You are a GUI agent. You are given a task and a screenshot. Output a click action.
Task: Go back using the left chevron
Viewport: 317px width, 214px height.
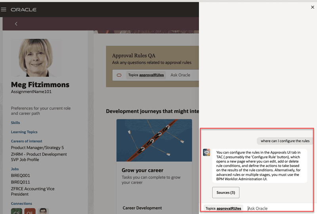coord(16,24)
